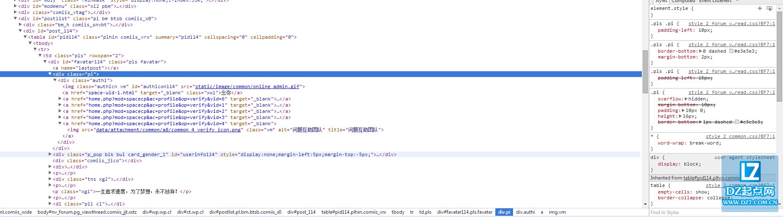Collapse the div#post_114 node
This screenshot has width=783, height=217.
pyautogui.click(x=21, y=31)
